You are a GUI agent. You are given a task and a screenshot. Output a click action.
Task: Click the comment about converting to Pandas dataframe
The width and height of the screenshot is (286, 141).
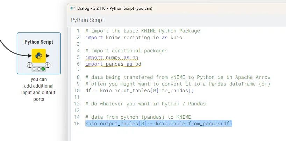point(178,84)
